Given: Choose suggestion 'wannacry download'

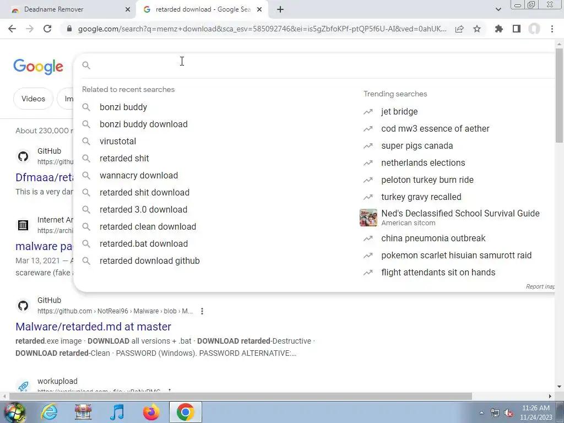Looking at the screenshot, I should (138, 176).
